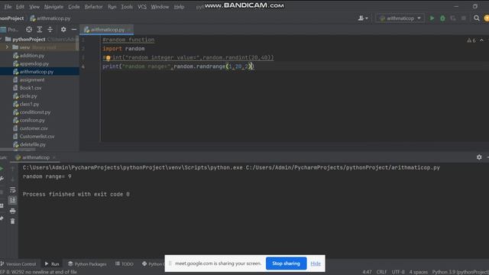Expand all in the Project panel
The image size is (489, 275).
tap(40, 29)
